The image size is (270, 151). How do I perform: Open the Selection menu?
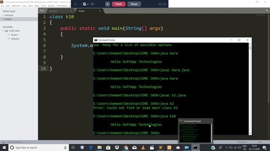coord(16,6)
